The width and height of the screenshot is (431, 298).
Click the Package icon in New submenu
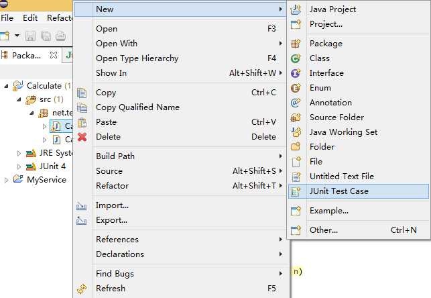coord(296,44)
